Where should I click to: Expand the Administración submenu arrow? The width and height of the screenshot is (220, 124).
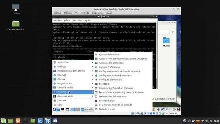(92, 96)
